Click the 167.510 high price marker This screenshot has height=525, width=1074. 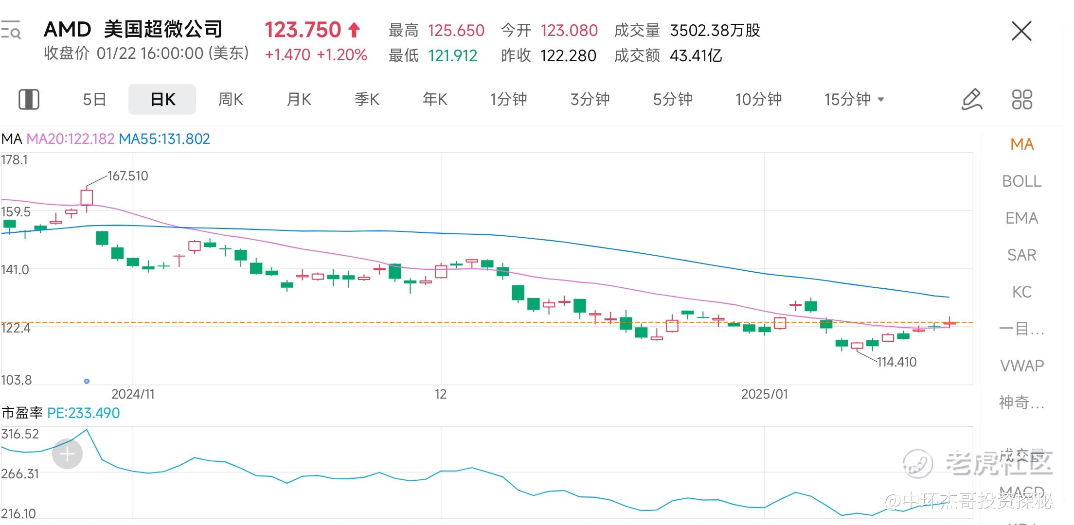point(127,176)
